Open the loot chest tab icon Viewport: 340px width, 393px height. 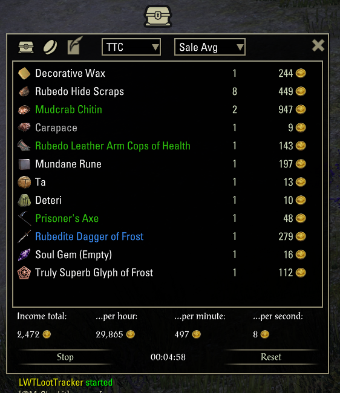coord(26,47)
